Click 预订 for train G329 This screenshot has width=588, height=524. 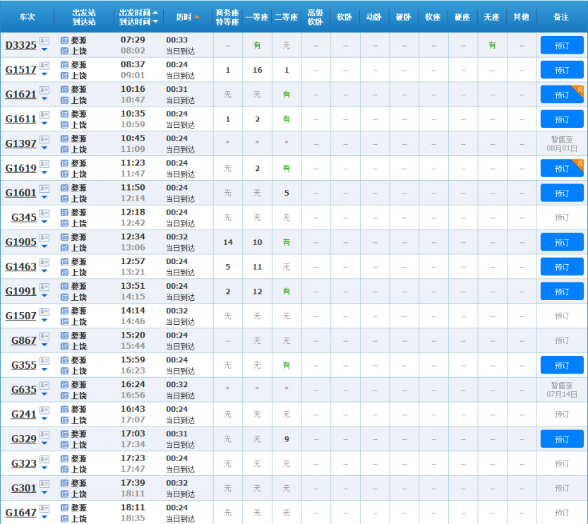tap(562, 439)
